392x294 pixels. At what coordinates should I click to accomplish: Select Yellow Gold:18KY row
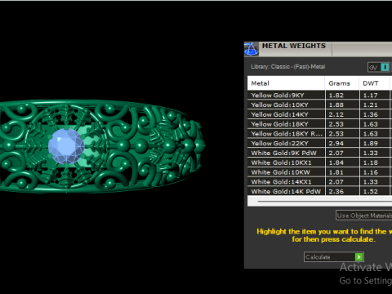point(319,124)
